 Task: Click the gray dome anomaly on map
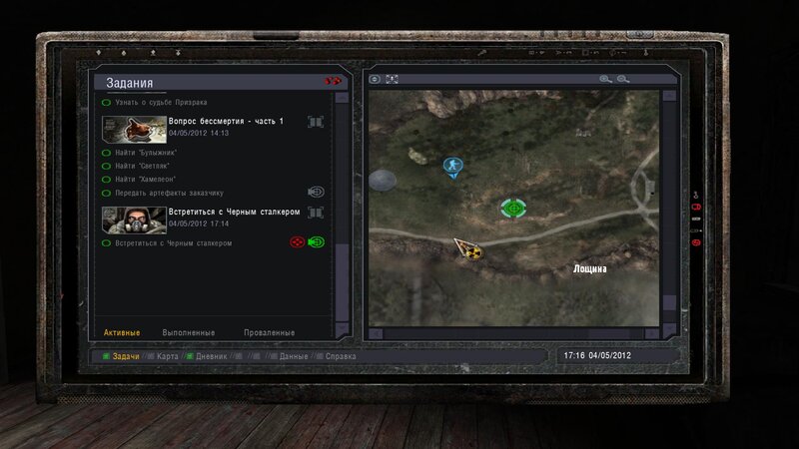point(383,180)
